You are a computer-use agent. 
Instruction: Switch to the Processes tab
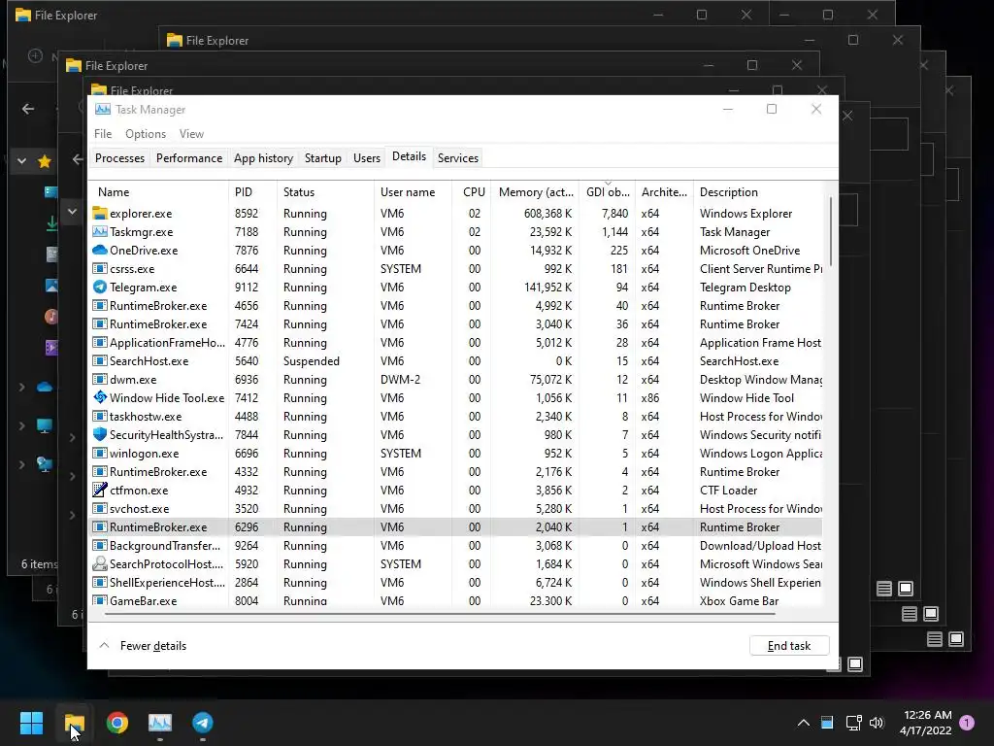119,158
